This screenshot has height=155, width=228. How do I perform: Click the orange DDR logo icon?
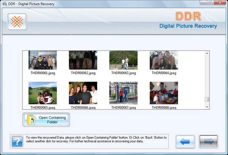click(17, 22)
